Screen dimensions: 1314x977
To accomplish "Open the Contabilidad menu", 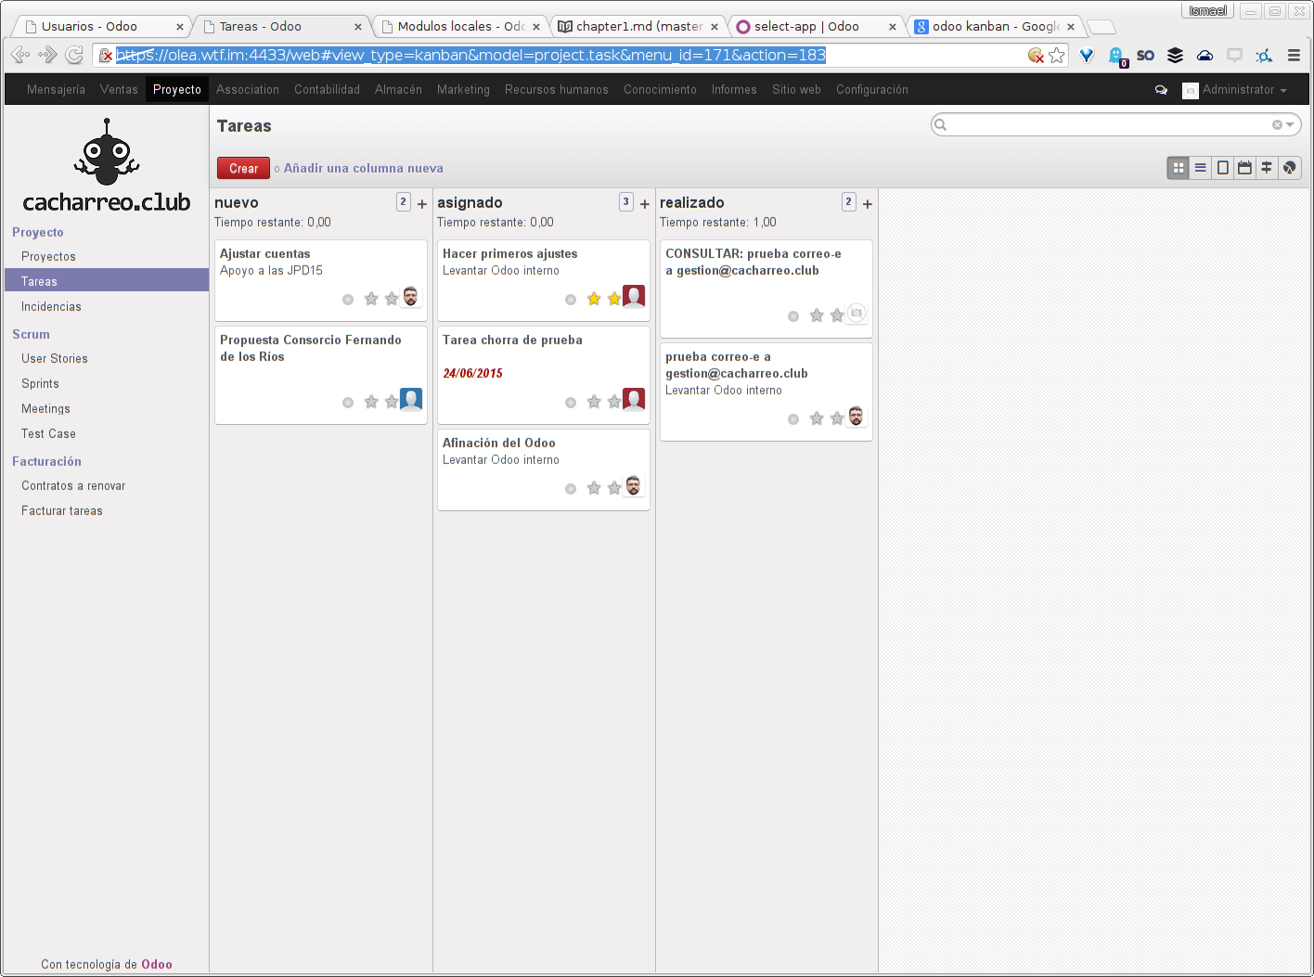I will click(327, 90).
